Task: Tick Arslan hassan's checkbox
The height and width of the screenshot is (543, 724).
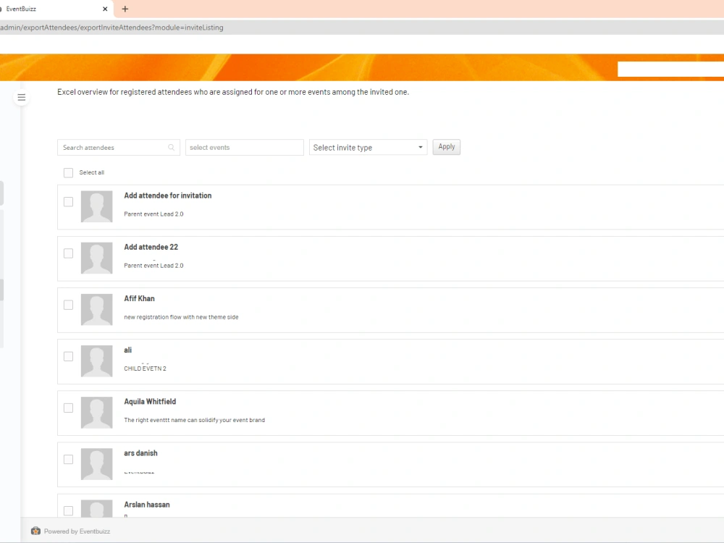Action: pyautogui.click(x=68, y=510)
